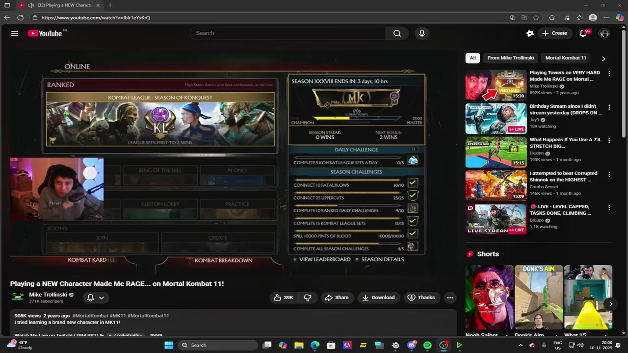Click the browser address bar URL
Image resolution: width=628 pixels, height=353 pixels.
[96, 18]
